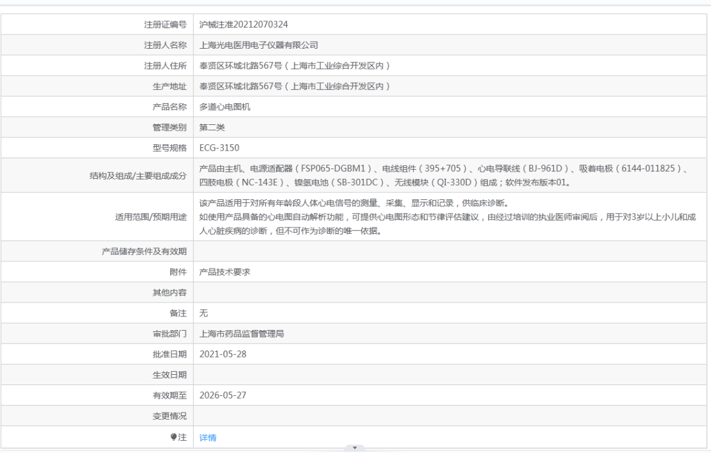This screenshot has width=711, height=453.
Task: Click the structure text starting 产品由主机
Action: click(x=444, y=175)
